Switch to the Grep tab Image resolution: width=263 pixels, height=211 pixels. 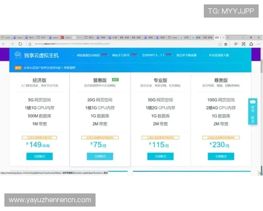(173, 37)
